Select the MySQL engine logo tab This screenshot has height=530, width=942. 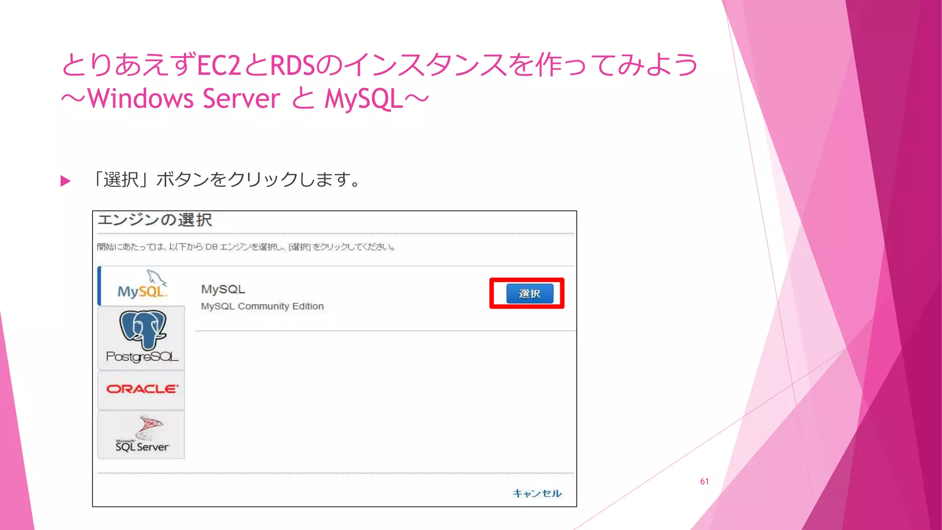click(142, 286)
